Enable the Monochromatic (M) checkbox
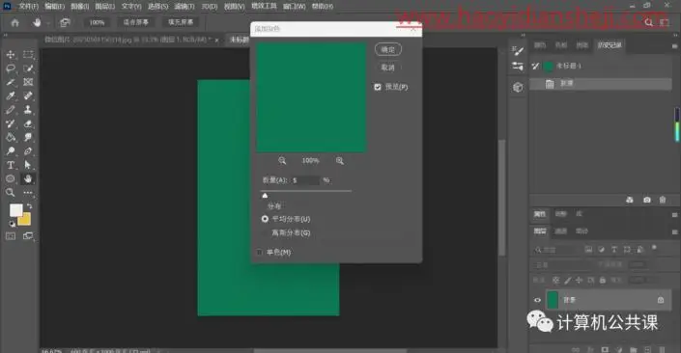Screen dimensions: 681x353 pos(259,252)
